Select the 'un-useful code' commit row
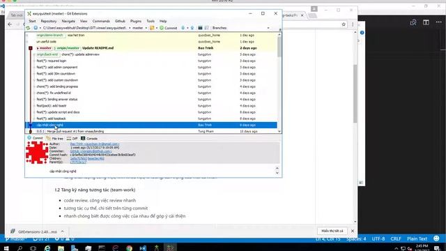Screen dimensions: 446x251 [x=151, y=42]
